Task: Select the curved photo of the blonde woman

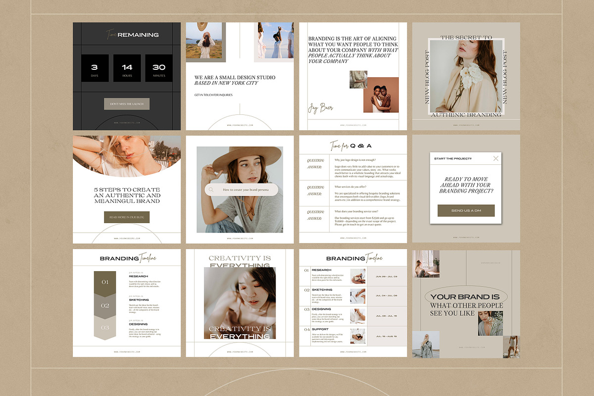Action: coord(127,156)
